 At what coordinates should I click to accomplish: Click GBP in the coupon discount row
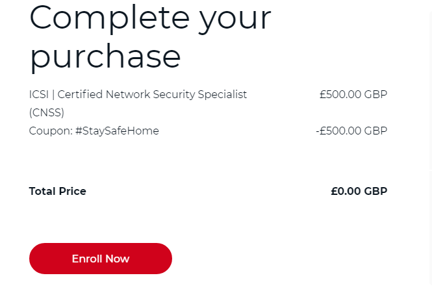(x=375, y=131)
